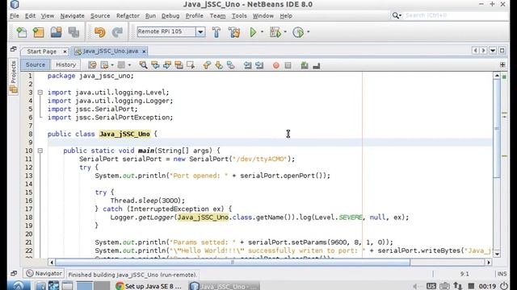Open the Navigator panel button
Screen dimensions: 517x290
pos(44,274)
